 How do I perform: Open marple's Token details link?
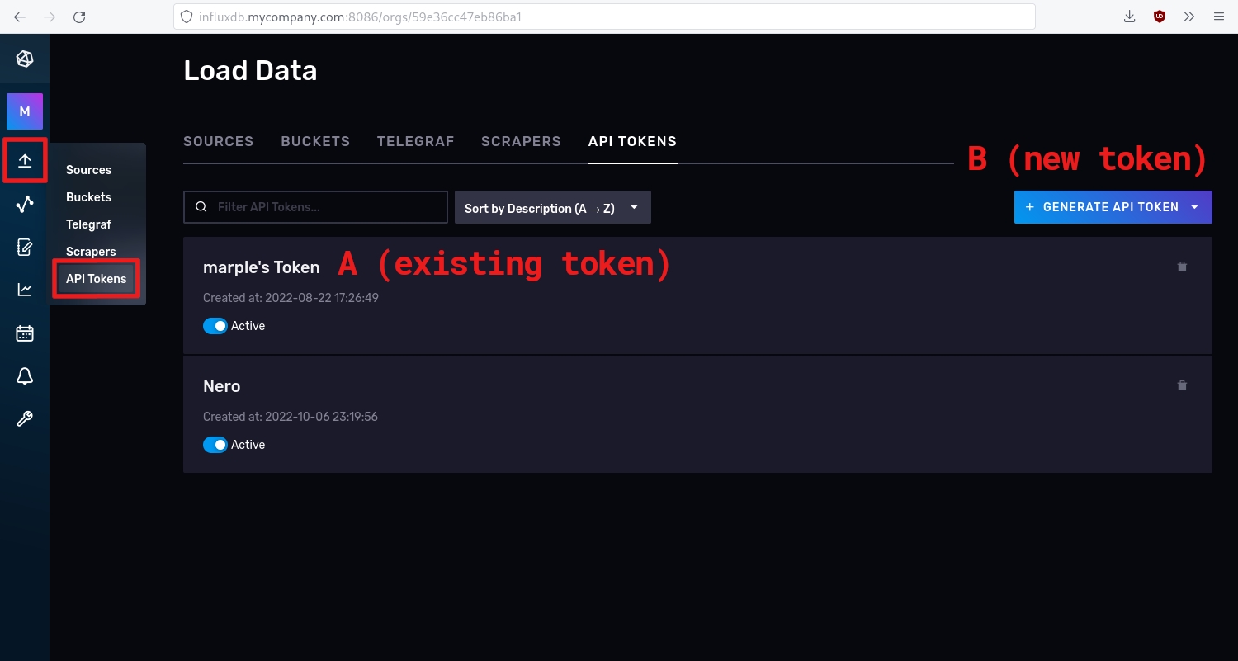tap(261, 267)
